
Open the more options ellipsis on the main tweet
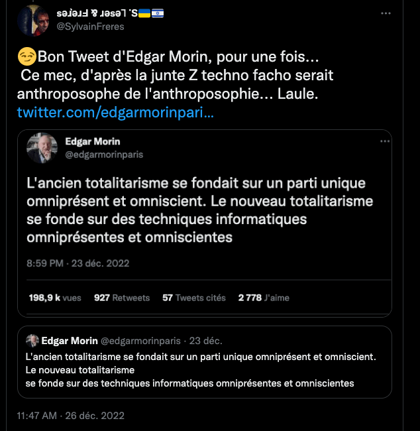[386, 13]
